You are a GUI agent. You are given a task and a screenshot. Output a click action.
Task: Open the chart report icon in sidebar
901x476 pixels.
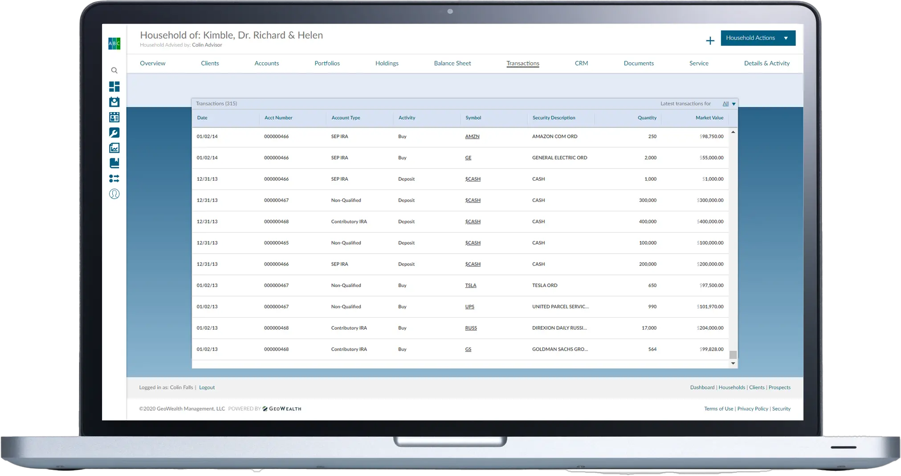coord(114,148)
